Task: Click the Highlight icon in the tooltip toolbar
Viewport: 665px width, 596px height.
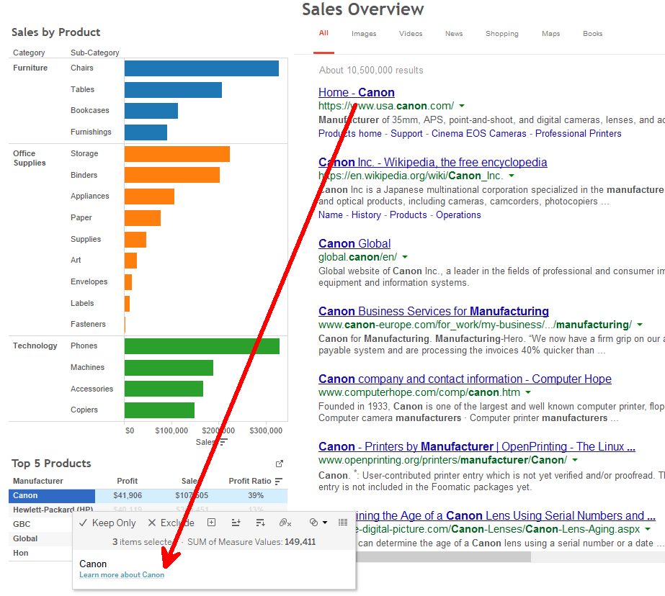Action: pyautogui.click(x=315, y=523)
